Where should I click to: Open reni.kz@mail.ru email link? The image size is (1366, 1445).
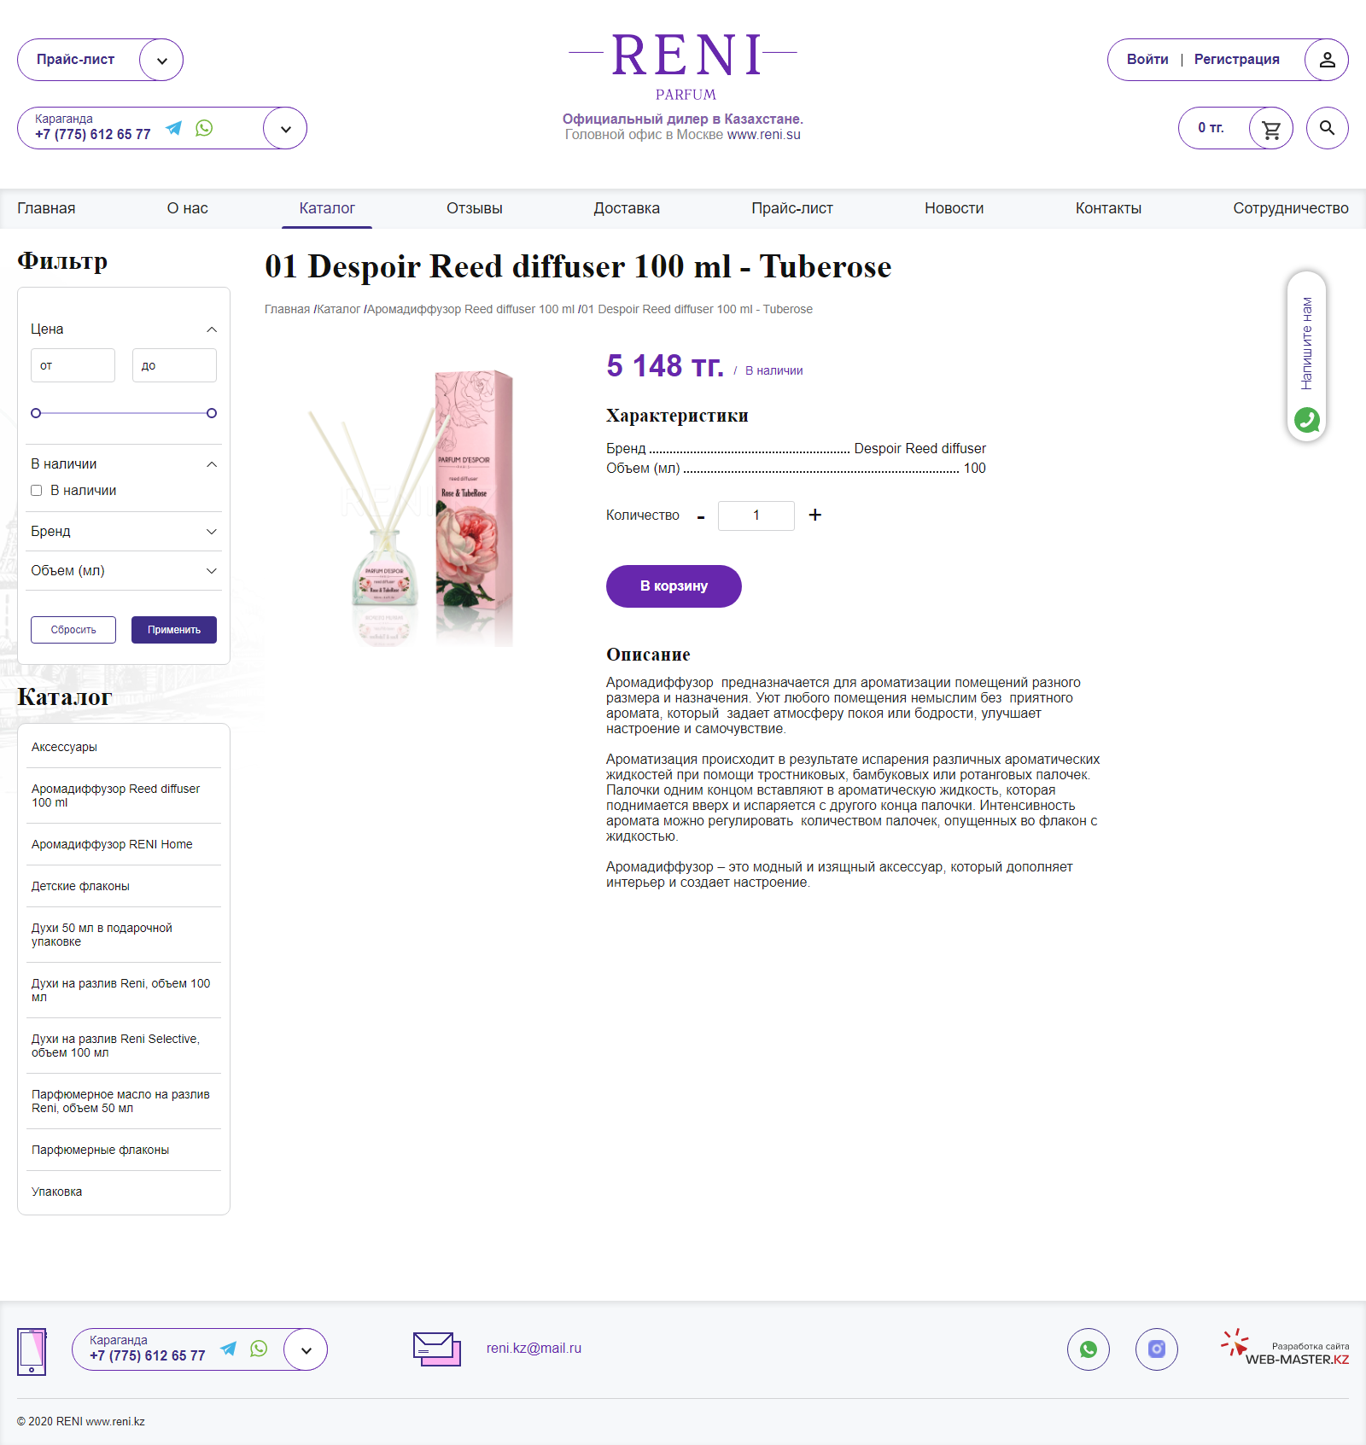click(x=534, y=1349)
